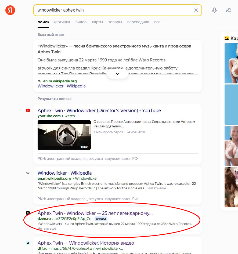Click the РКН notice under the YouTube result
Image resolution: width=238 pixels, height=254 pixels.
[x=88, y=159]
